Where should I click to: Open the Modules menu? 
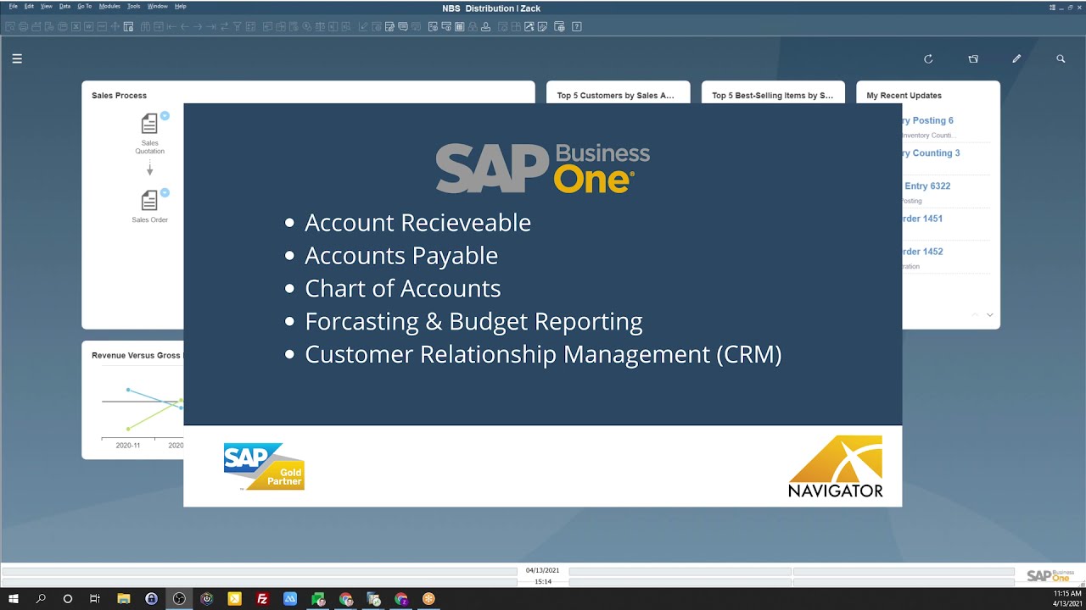pos(109,6)
